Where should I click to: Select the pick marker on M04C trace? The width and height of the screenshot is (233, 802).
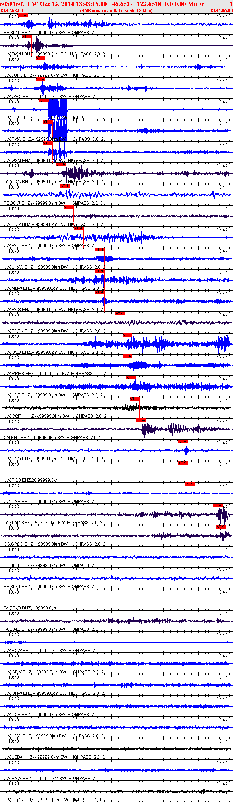click(61, 164)
